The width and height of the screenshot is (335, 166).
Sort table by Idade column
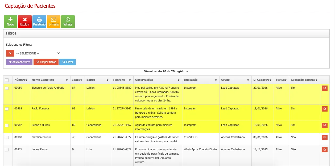77,80
